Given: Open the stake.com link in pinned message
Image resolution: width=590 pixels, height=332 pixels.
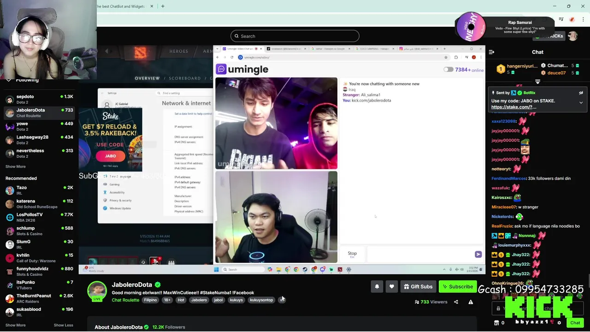Looking at the screenshot, I should click(513, 107).
